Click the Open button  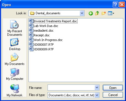(113, 88)
